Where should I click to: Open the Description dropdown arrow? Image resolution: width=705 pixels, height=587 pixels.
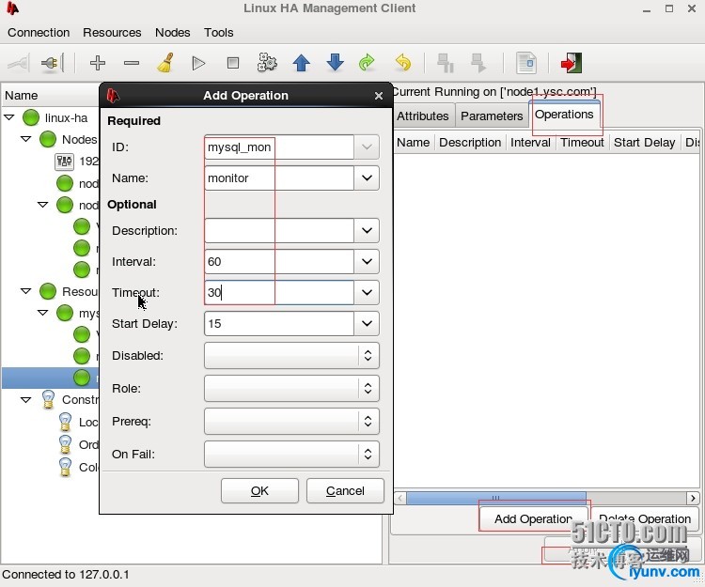point(367,230)
